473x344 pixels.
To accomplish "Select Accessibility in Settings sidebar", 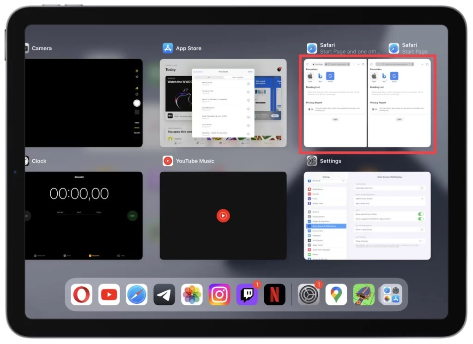I will coord(327,230).
